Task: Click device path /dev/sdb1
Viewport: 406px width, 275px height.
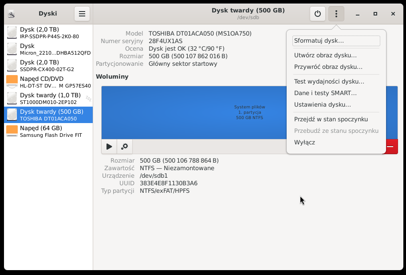Action: pyautogui.click(x=154, y=176)
